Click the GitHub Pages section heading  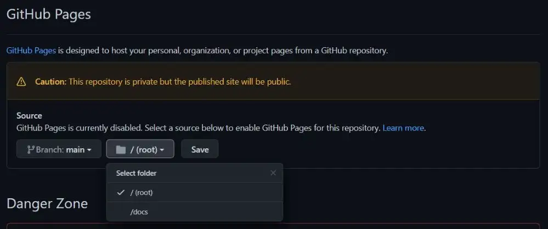click(x=49, y=14)
